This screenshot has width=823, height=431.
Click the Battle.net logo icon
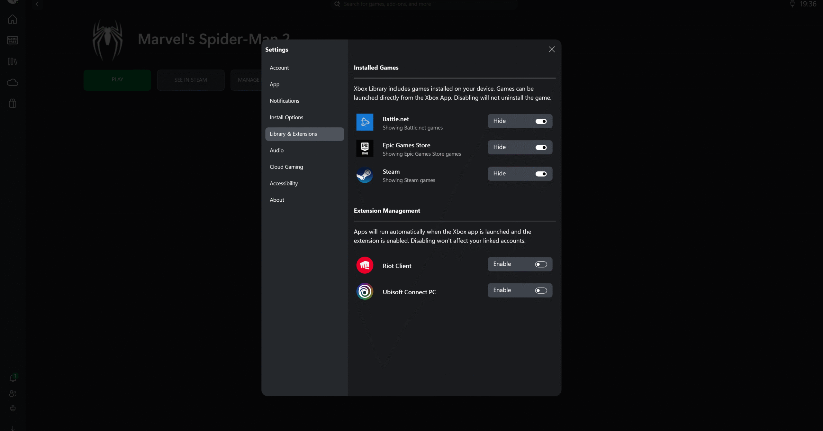click(x=365, y=122)
